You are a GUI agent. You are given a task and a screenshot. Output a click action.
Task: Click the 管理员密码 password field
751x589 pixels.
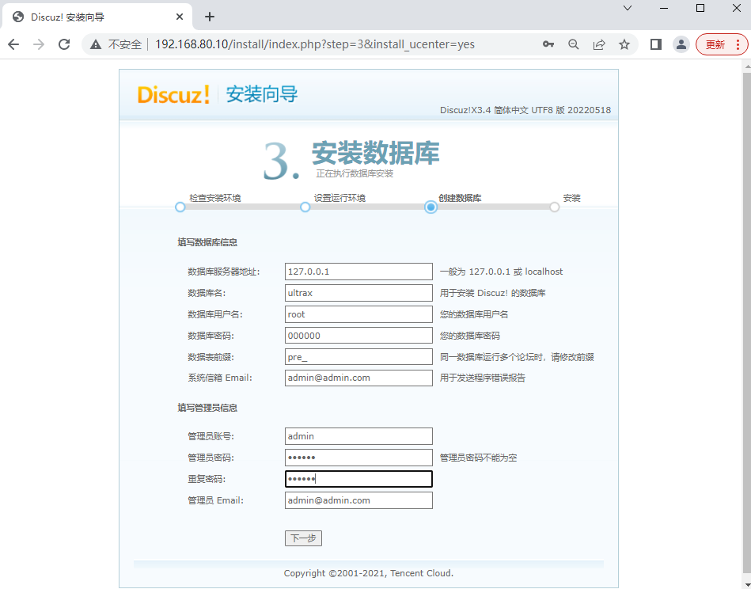coord(358,458)
